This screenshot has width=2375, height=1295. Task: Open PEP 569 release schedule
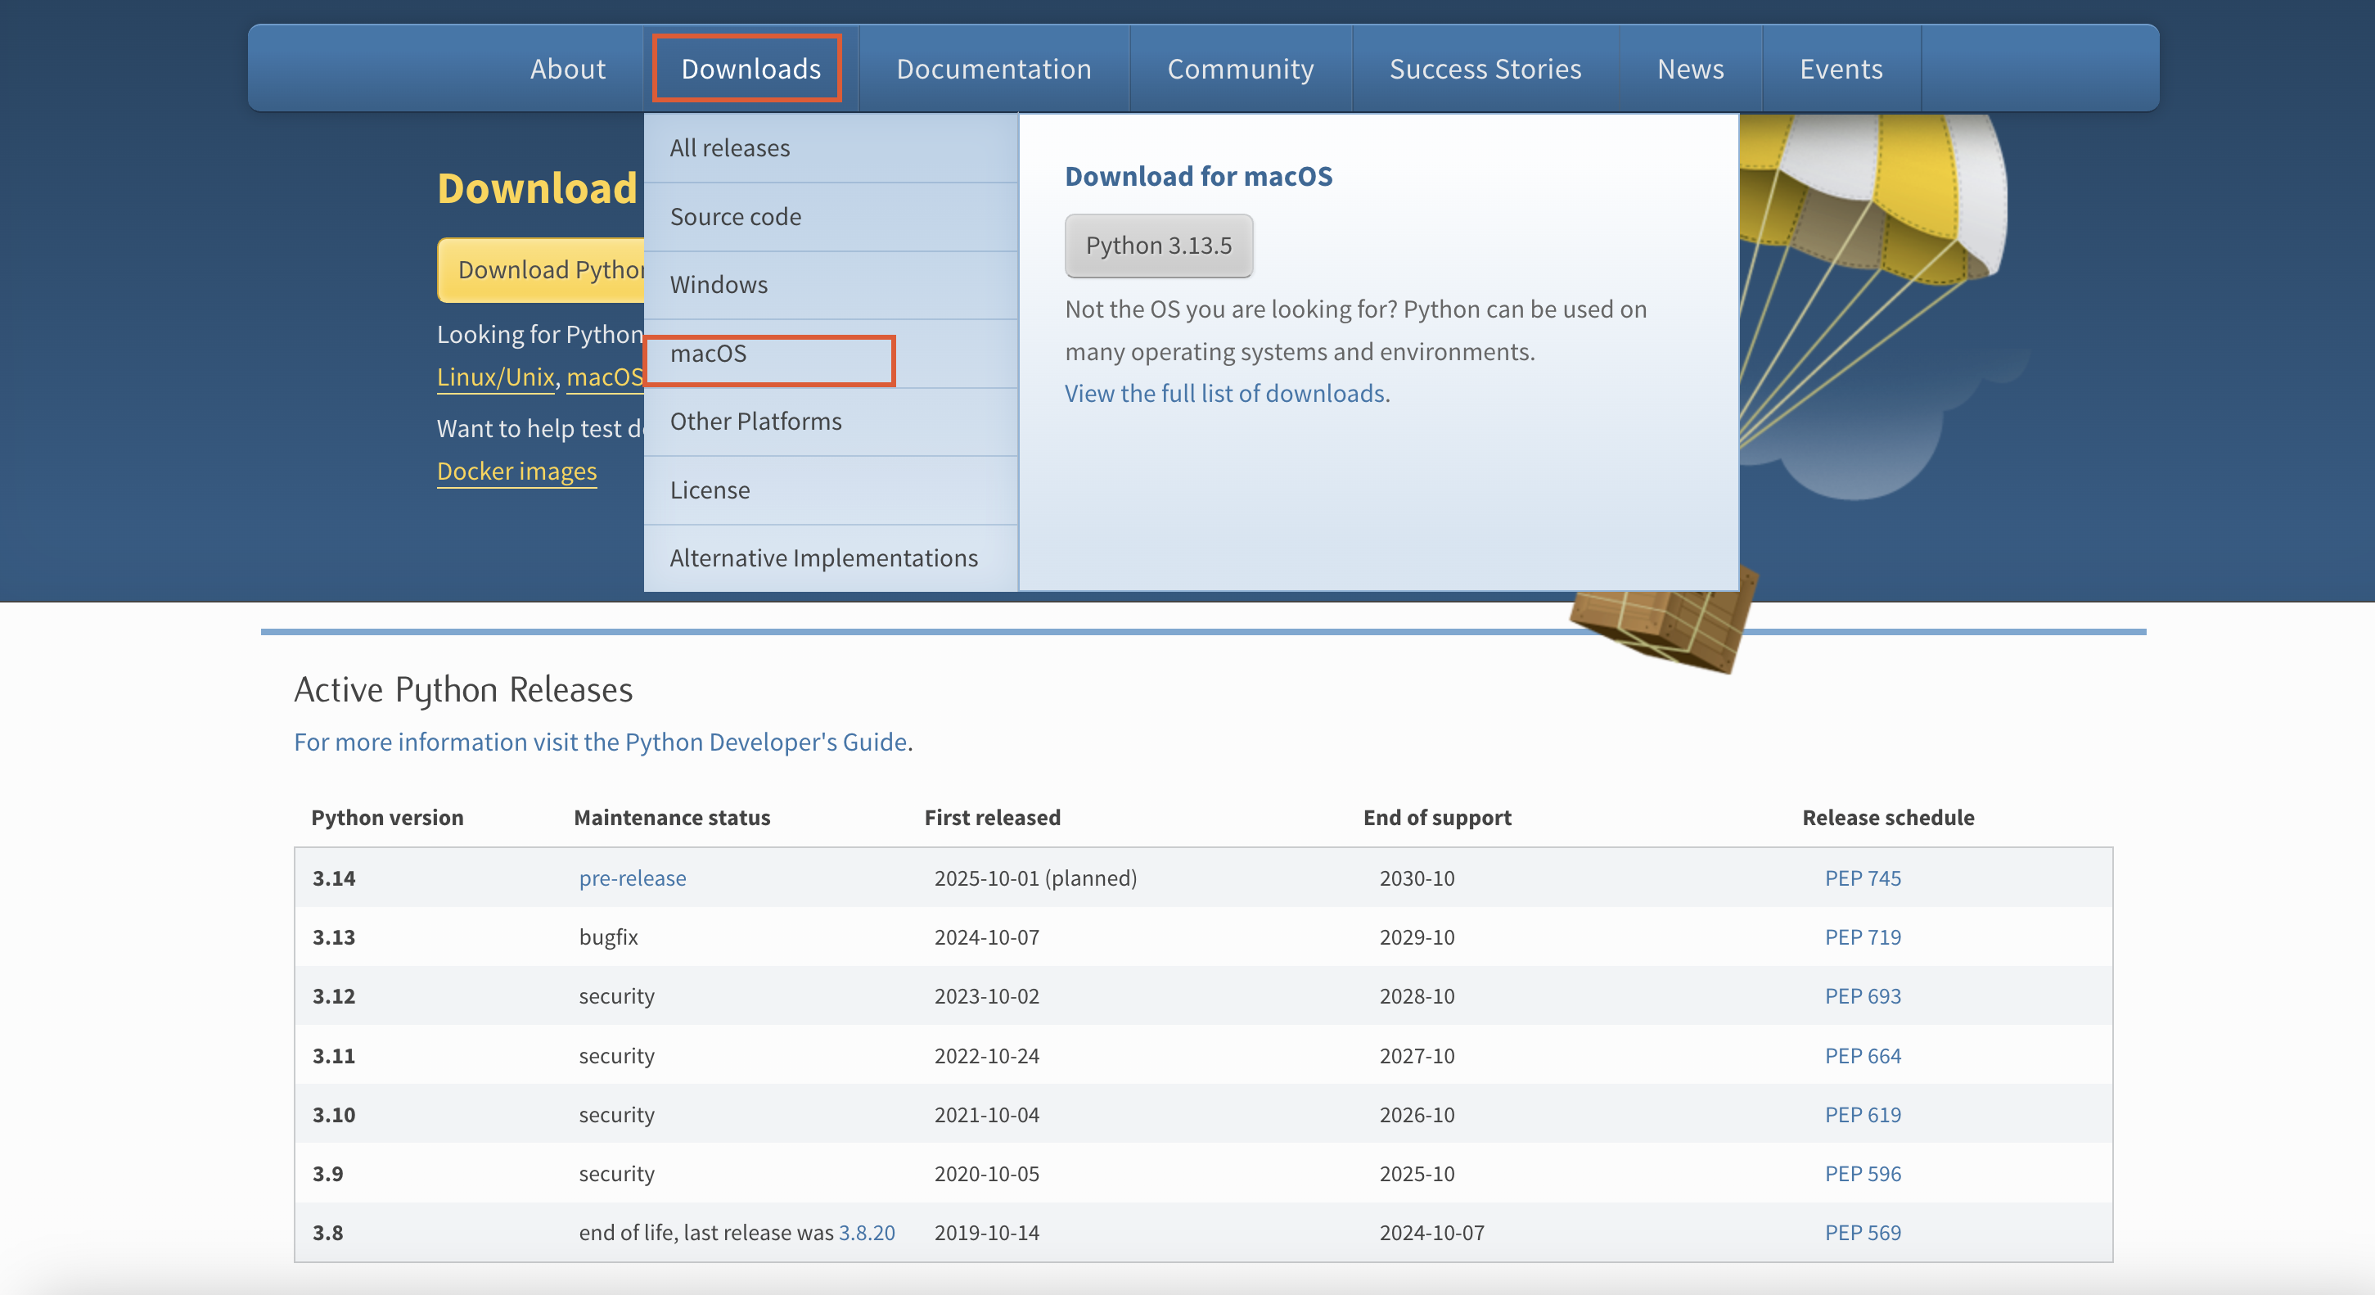point(1863,1234)
